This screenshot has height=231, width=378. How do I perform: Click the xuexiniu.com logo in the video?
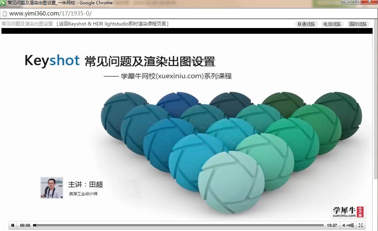(349, 212)
